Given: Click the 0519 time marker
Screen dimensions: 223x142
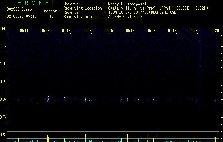Looking at the screenshot, I should click(194, 31).
